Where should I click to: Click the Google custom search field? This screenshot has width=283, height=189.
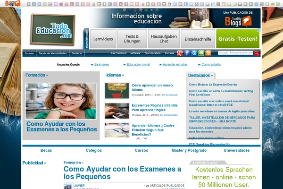pos(235,53)
